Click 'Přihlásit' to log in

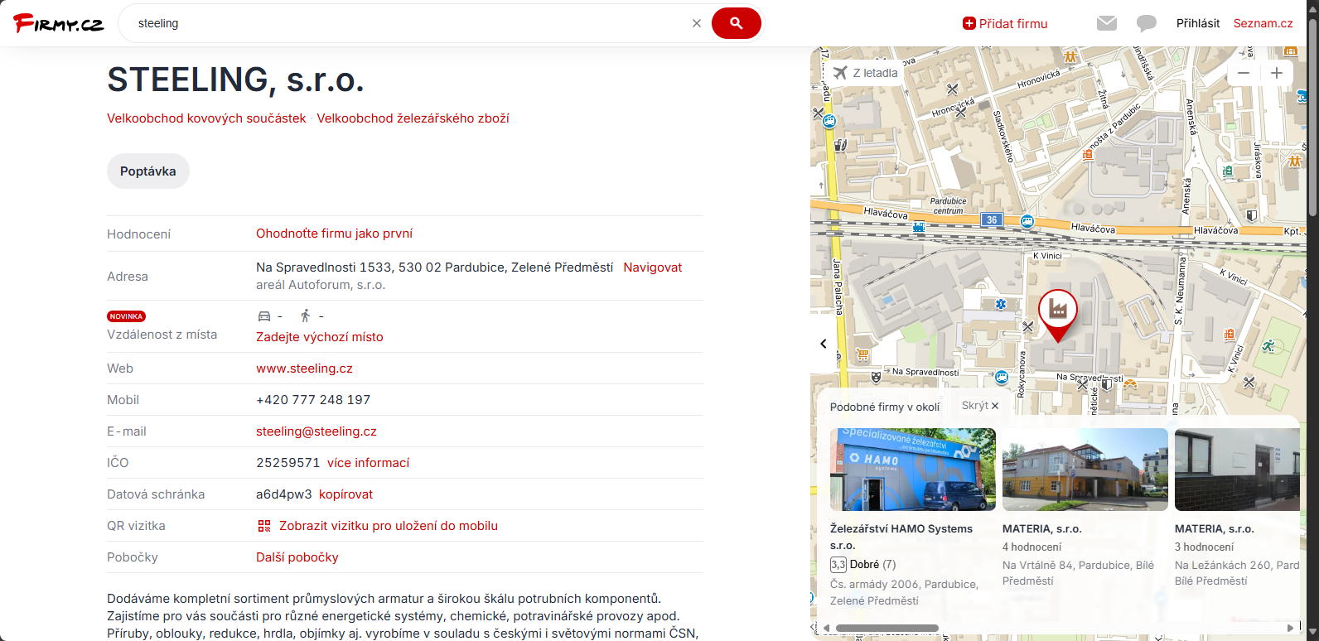pyautogui.click(x=1198, y=23)
